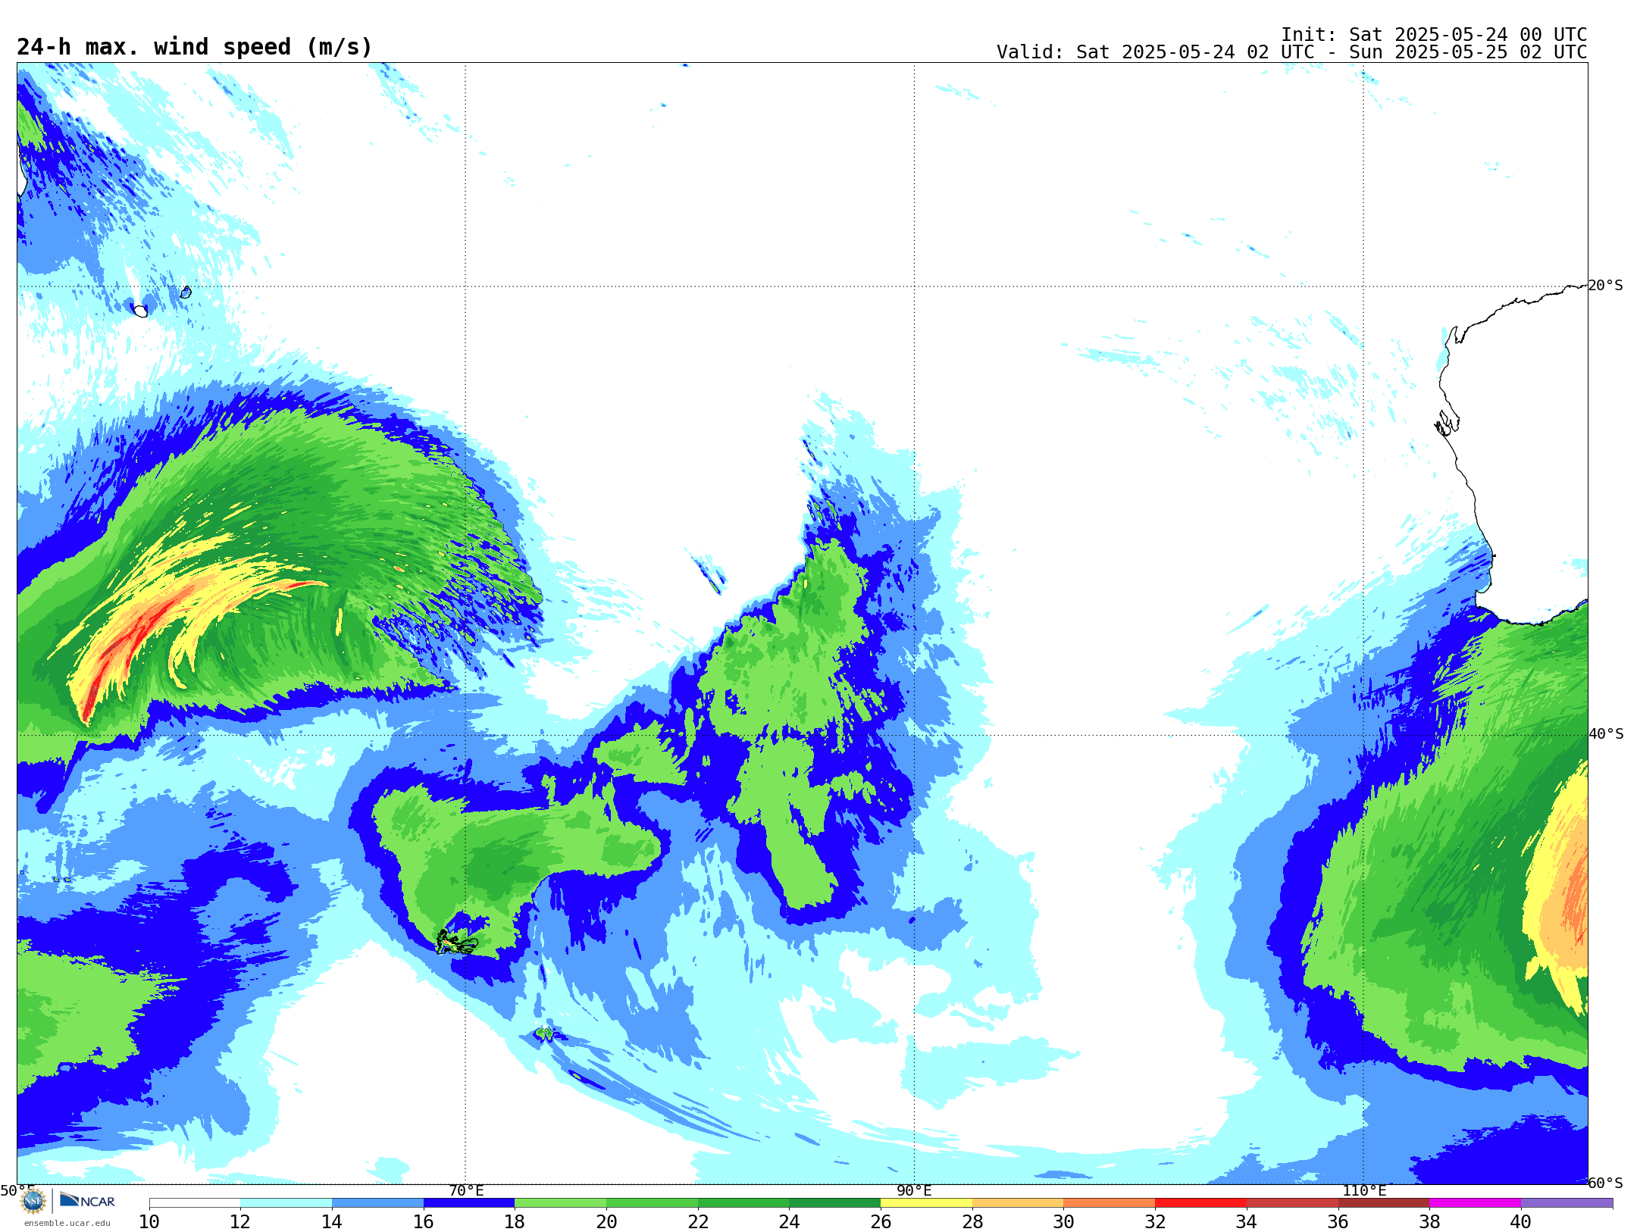
Task: Pick the green 20–22 colorbar swatch
Action: pos(652,1203)
